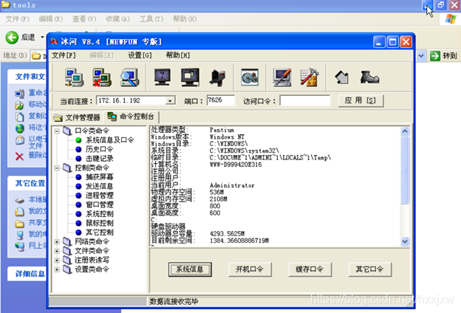The width and height of the screenshot is (461, 313).
Task: Open the 文件[F] menu in 冰河
Action: coord(64,55)
